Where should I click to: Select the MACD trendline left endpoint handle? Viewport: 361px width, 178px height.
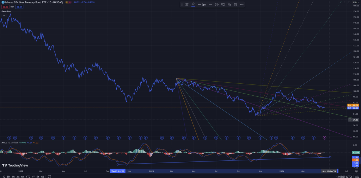(x=118, y=164)
